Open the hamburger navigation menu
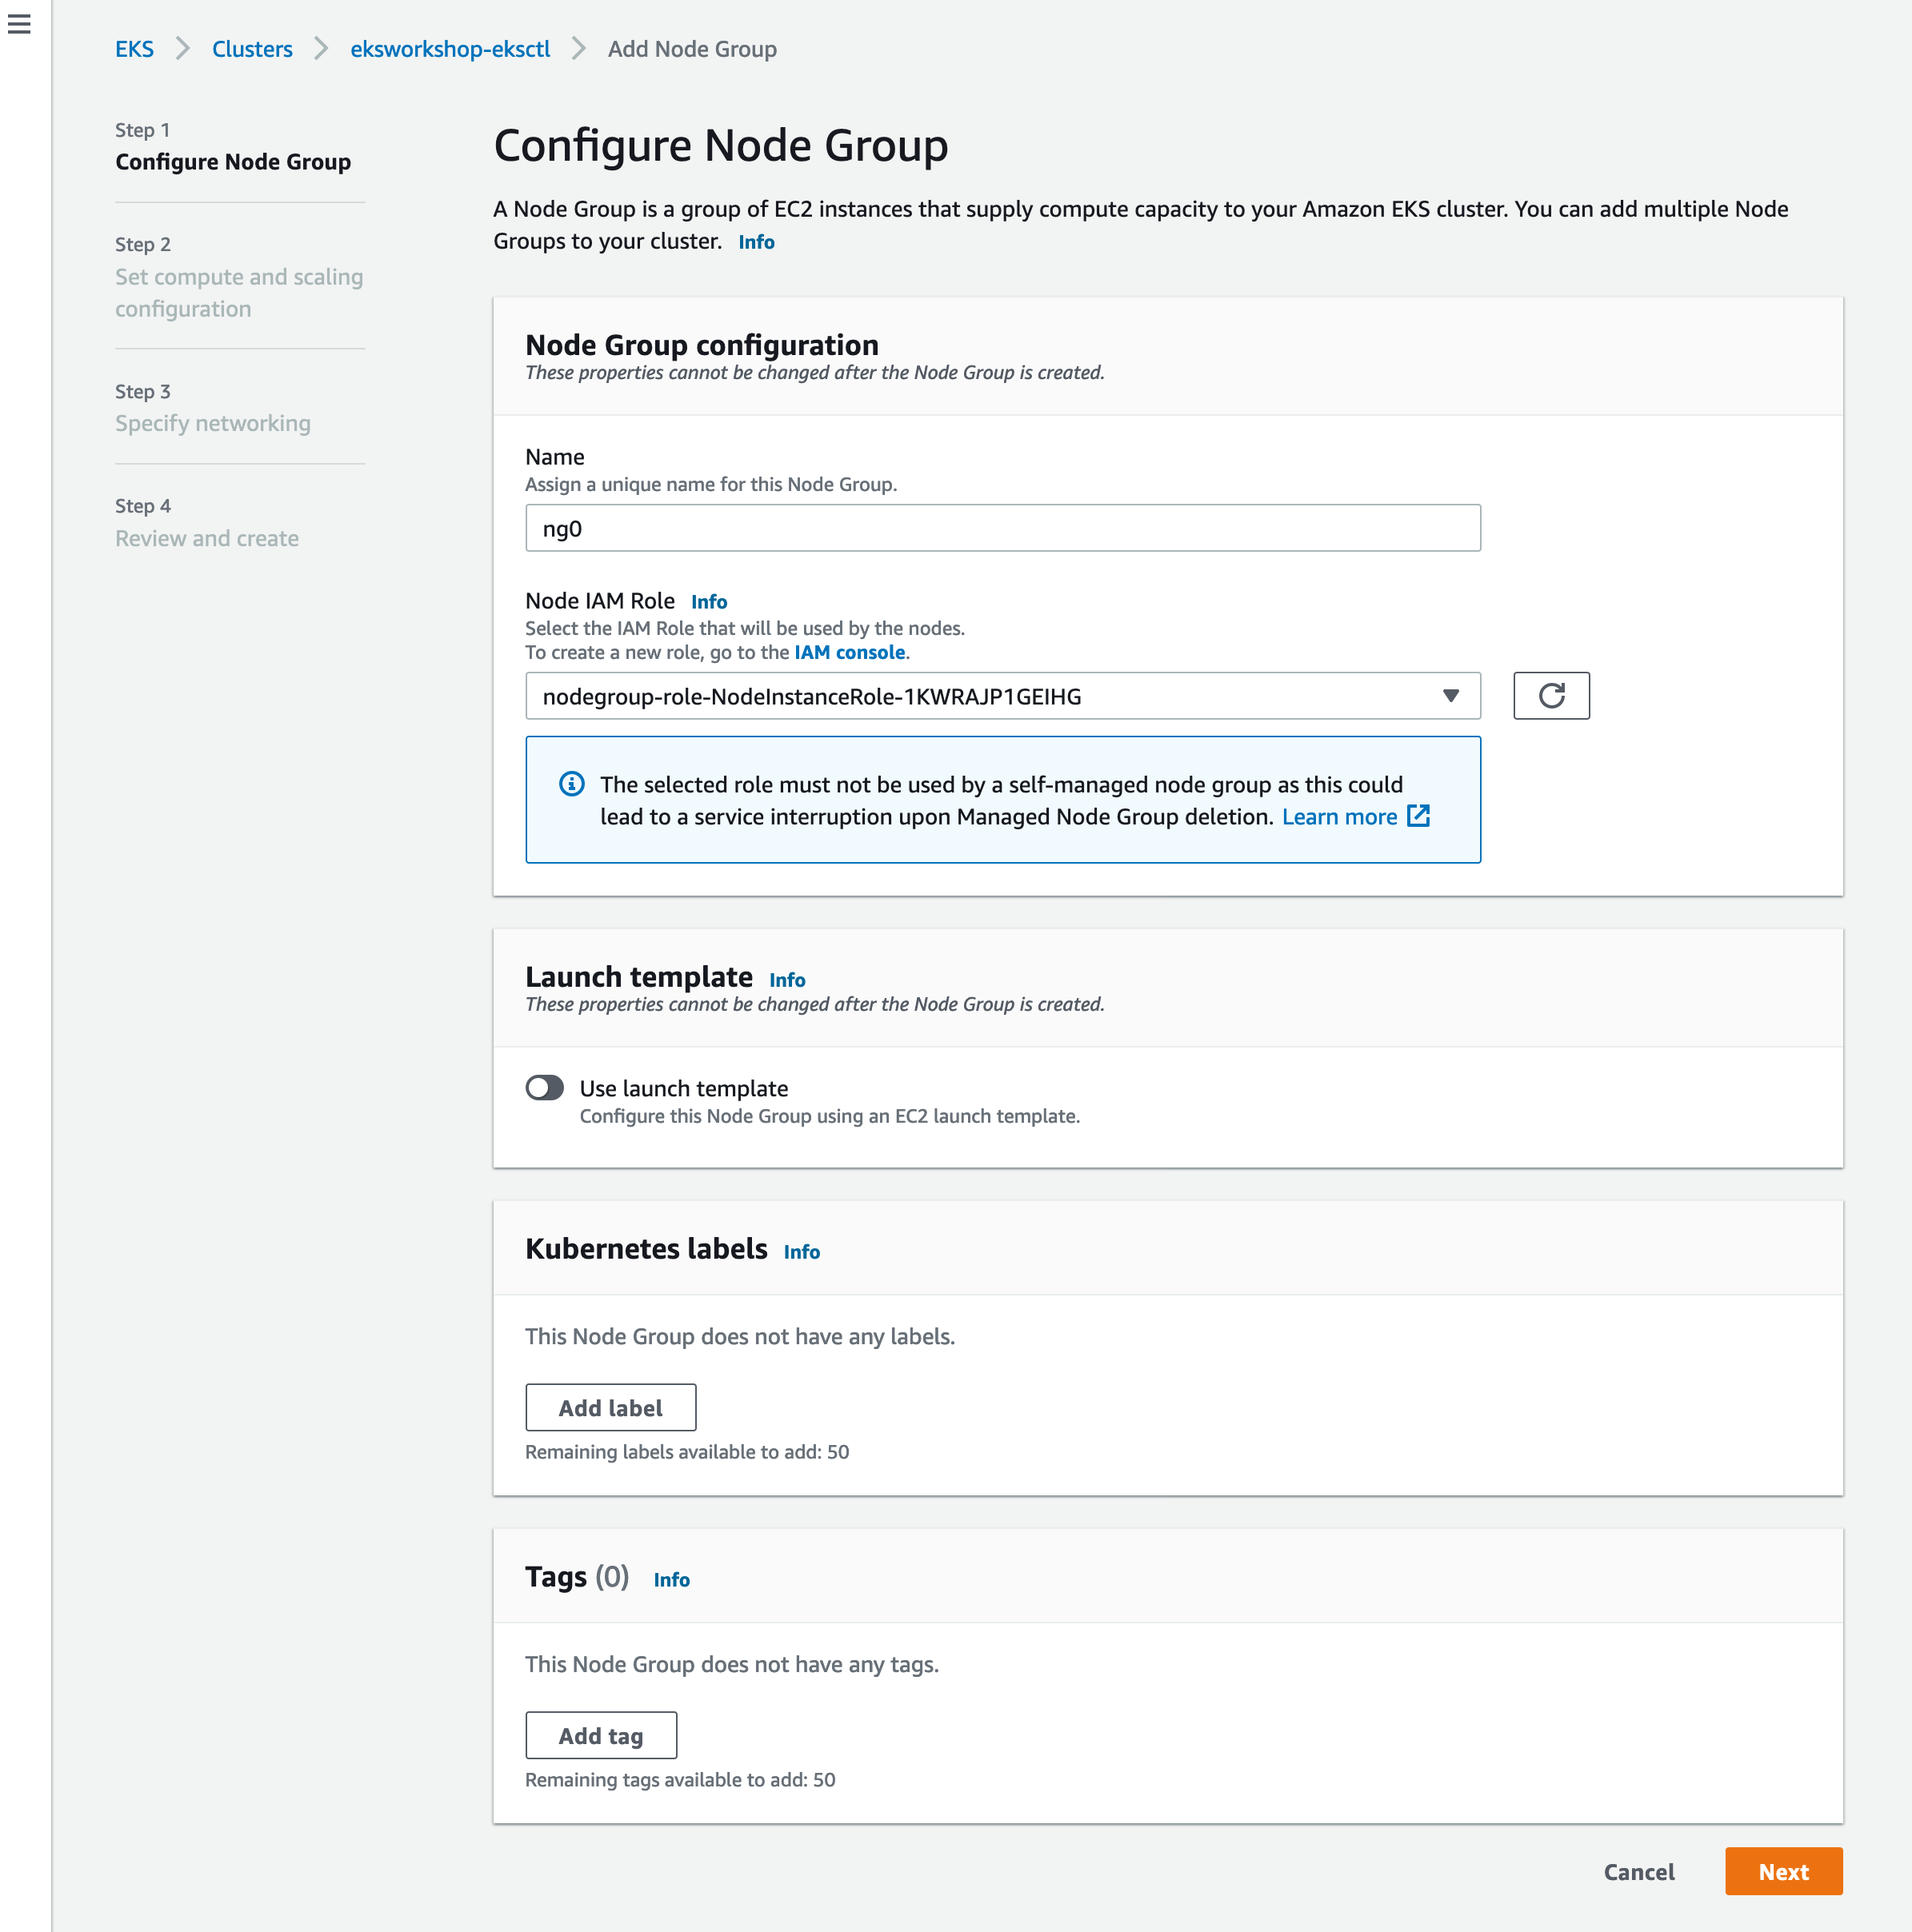The width and height of the screenshot is (1912, 1932). pyautogui.click(x=19, y=24)
